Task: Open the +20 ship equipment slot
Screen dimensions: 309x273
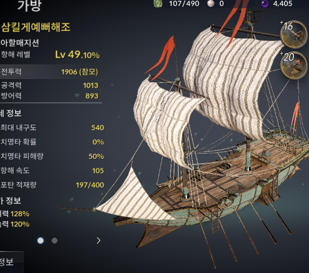Action: [294, 66]
